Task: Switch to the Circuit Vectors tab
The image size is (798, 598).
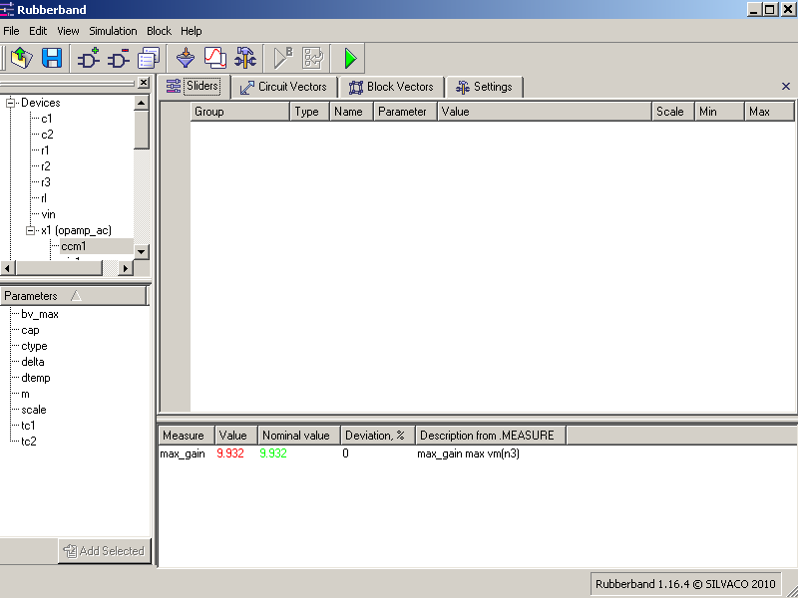Action: coord(284,87)
